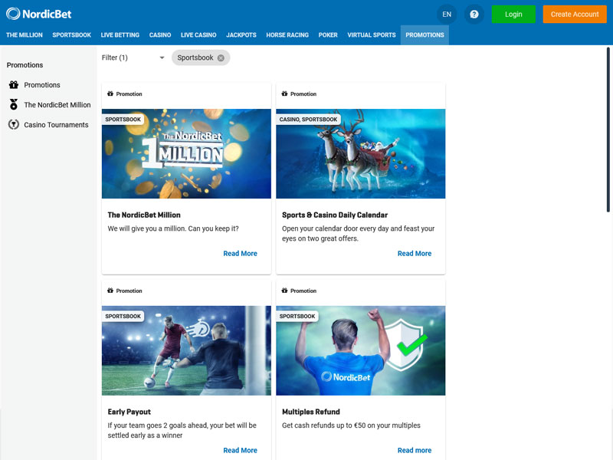Click the Early Payout card title
The height and width of the screenshot is (460, 613).
(129, 412)
